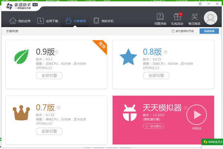This screenshot has width=223, height=149.
Task: Click the user avatar profile picture
Action: click(210, 18)
